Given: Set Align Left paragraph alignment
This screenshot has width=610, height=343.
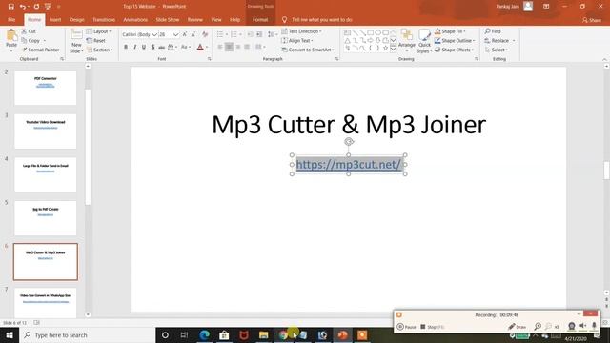Looking at the screenshot, I should (x=220, y=47).
